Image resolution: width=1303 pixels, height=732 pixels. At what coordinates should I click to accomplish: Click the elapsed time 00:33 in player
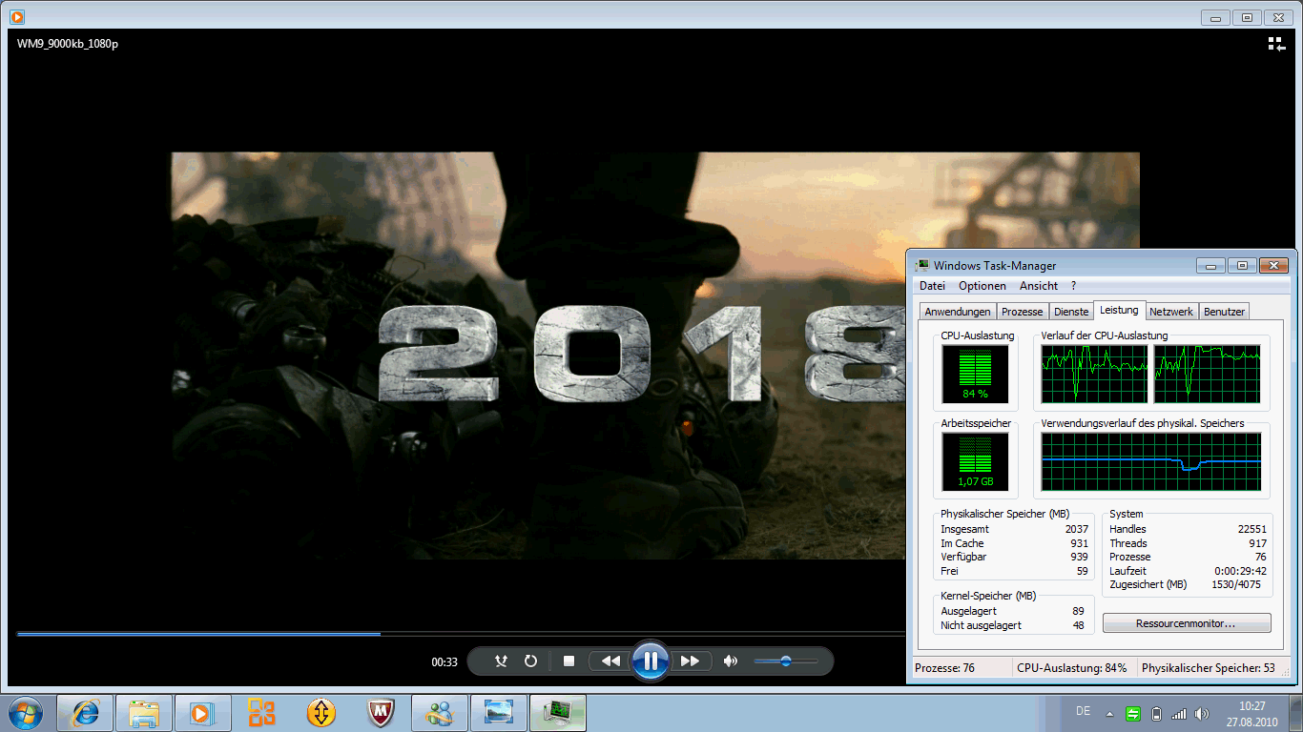445,661
